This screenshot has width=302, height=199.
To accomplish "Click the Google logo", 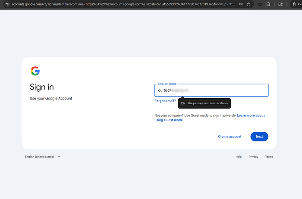I will tap(35, 71).
